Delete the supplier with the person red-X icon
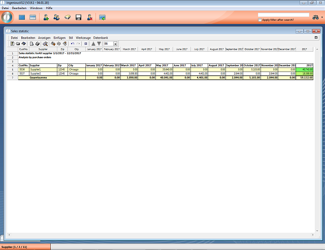This screenshot has height=250, width=325. [x=90, y=17]
